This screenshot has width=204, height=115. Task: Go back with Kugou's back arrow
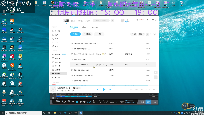[x=52, y=21]
